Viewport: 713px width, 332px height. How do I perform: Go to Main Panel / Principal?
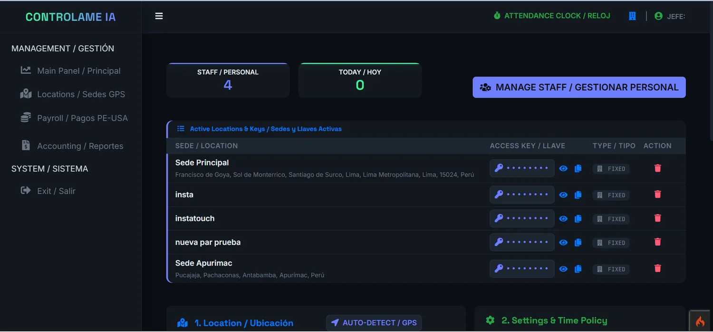[x=70, y=71]
